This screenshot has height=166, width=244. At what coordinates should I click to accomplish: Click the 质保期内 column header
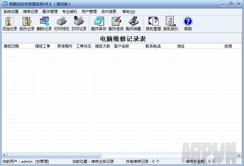[65, 46]
